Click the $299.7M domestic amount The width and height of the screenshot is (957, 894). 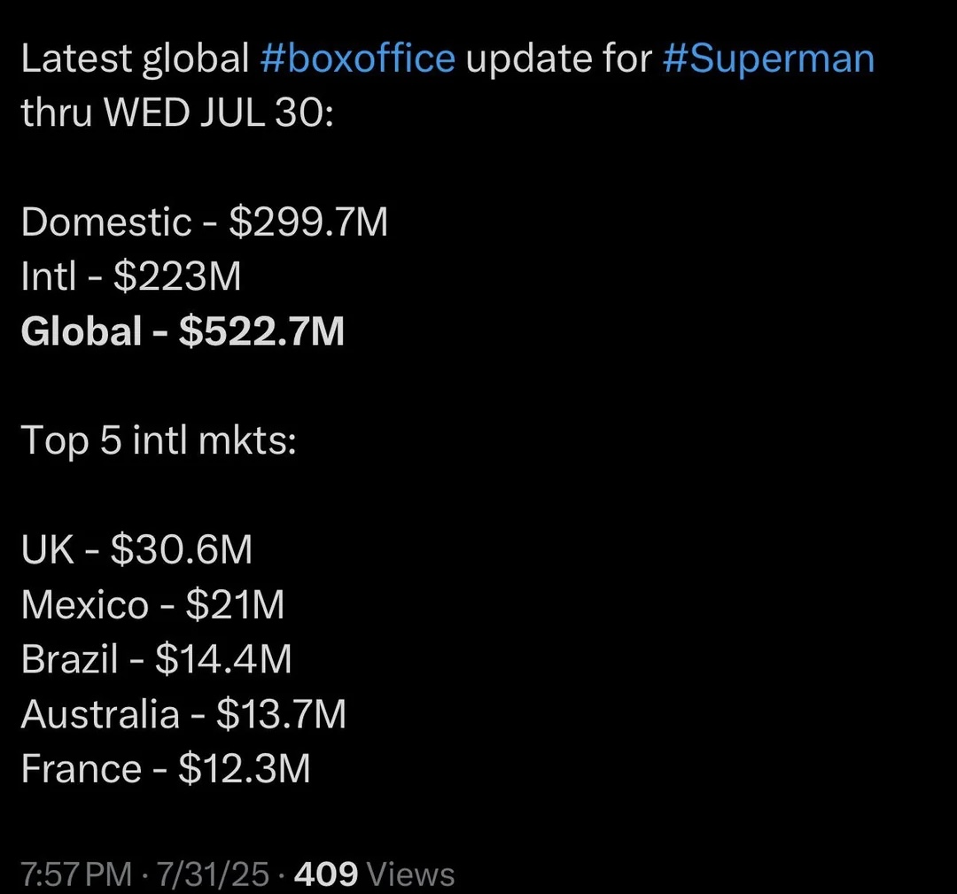[308, 222]
